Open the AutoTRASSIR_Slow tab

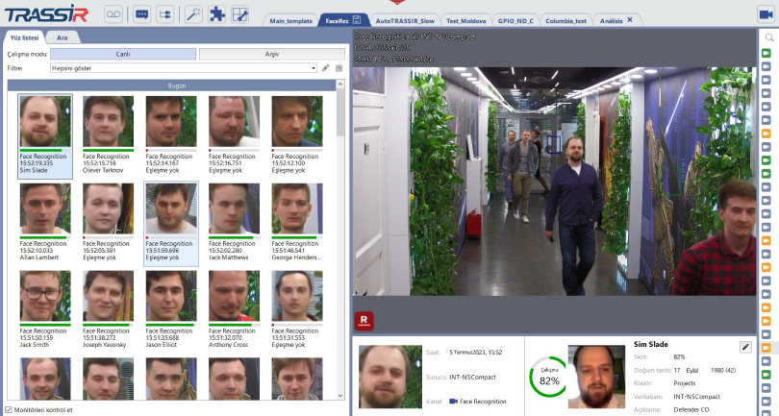point(405,21)
